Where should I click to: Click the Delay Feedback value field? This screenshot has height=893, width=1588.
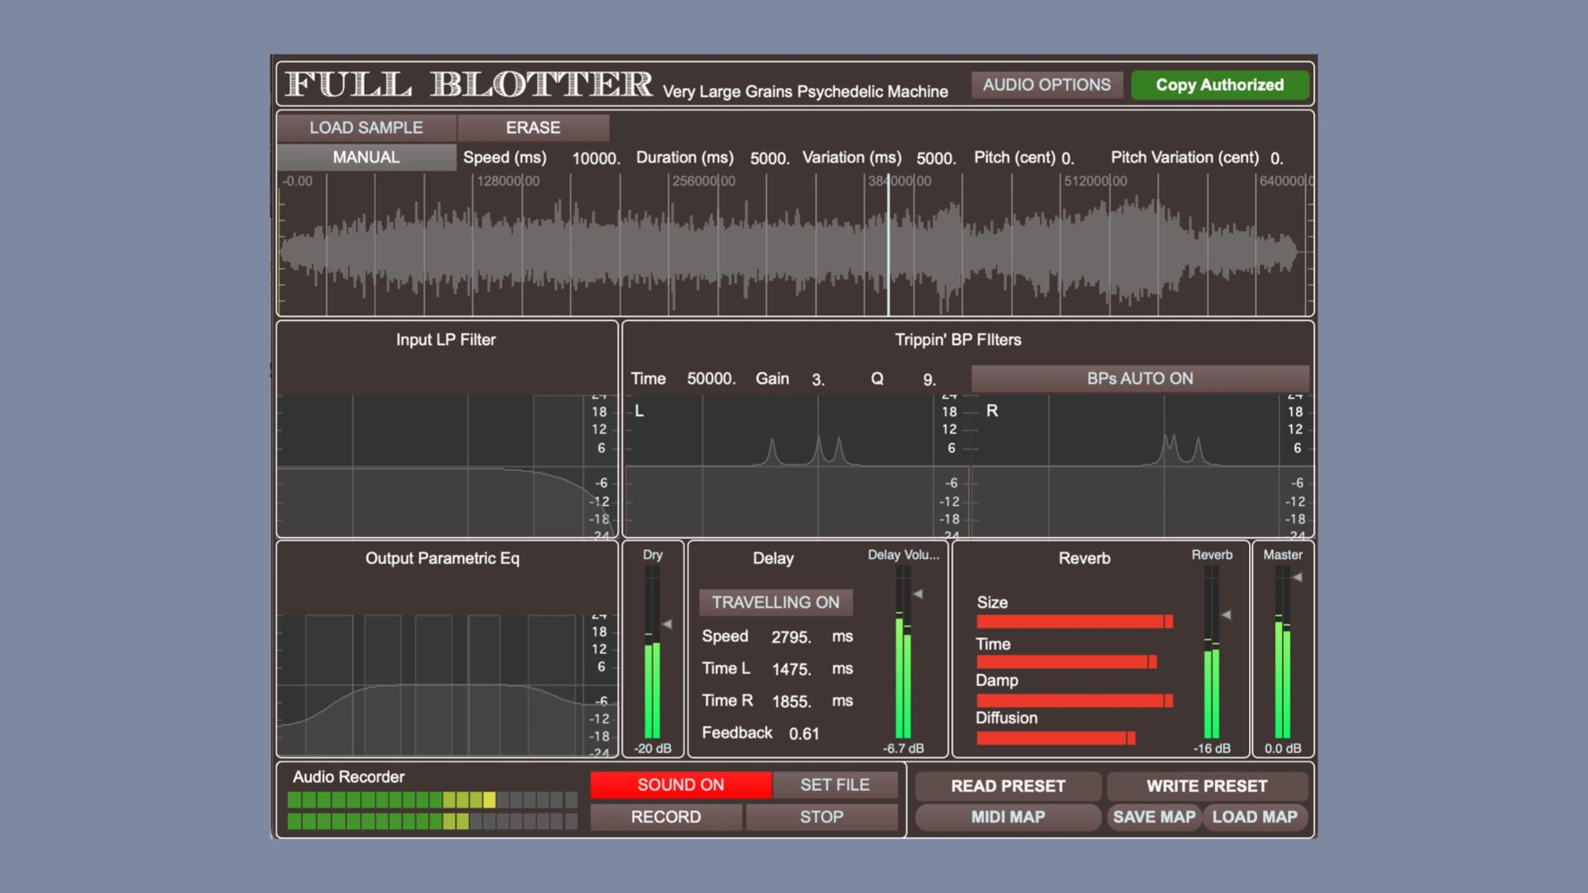pyautogui.click(x=803, y=733)
